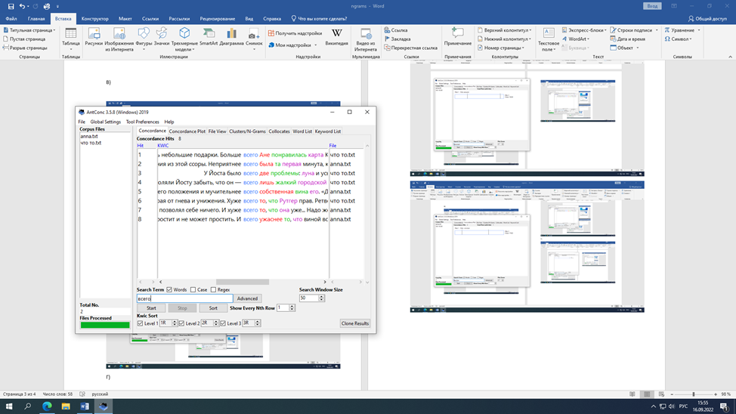The image size is (736, 414).
Task: Insert a Примечание comment
Action: (458, 37)
